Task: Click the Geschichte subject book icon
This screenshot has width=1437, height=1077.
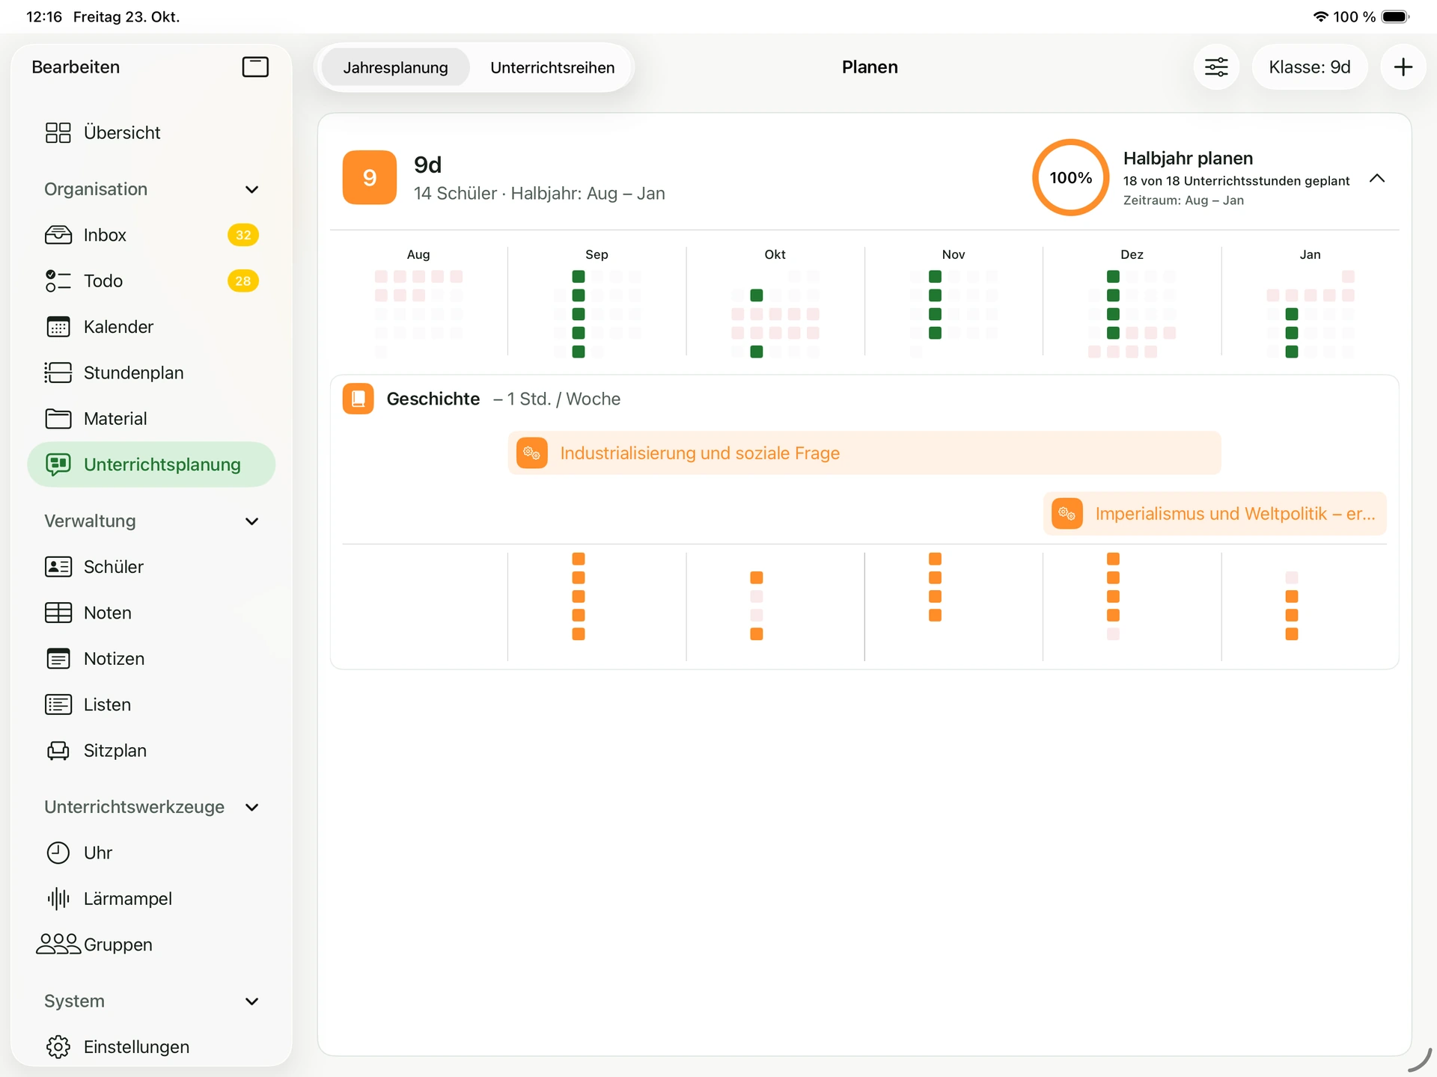Action: click(359, 399)
